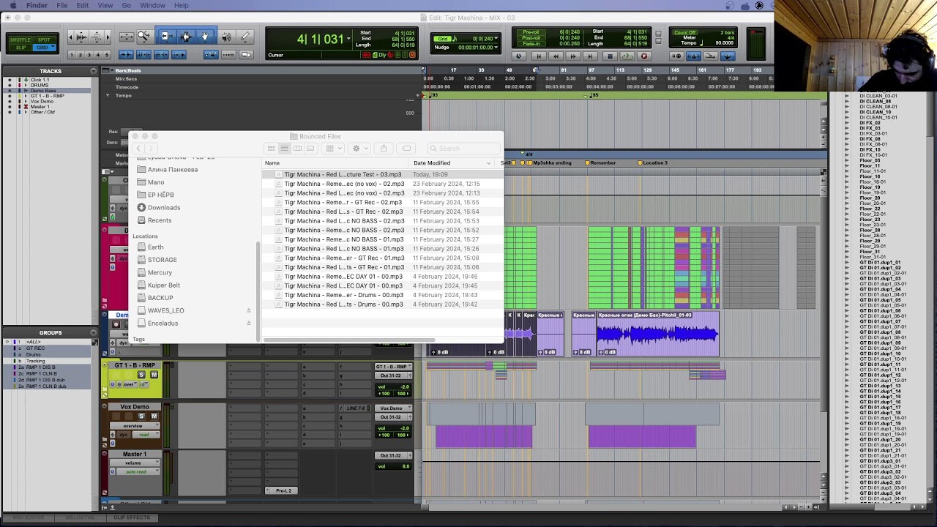Select the Pencil tool

pos(245,37)
